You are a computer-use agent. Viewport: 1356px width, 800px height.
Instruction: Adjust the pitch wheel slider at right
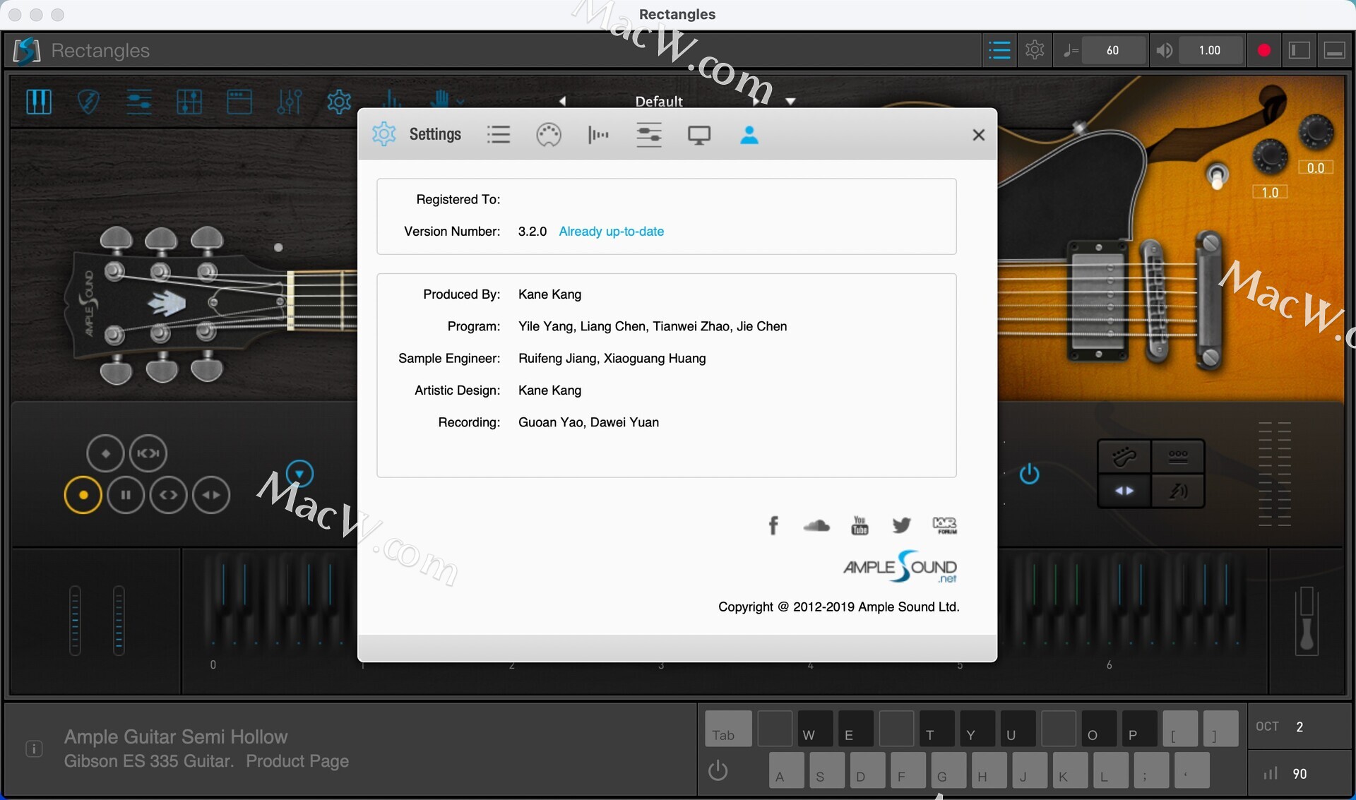pos(1307,621)
